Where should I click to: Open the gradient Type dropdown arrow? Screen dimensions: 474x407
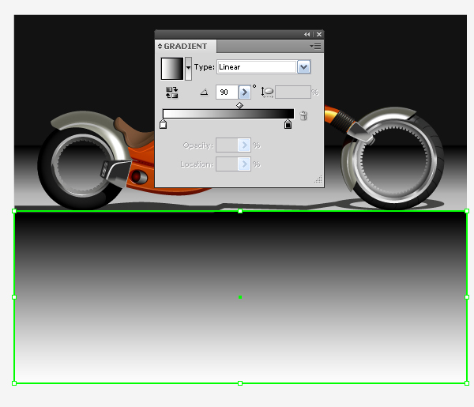click(304, 67)
